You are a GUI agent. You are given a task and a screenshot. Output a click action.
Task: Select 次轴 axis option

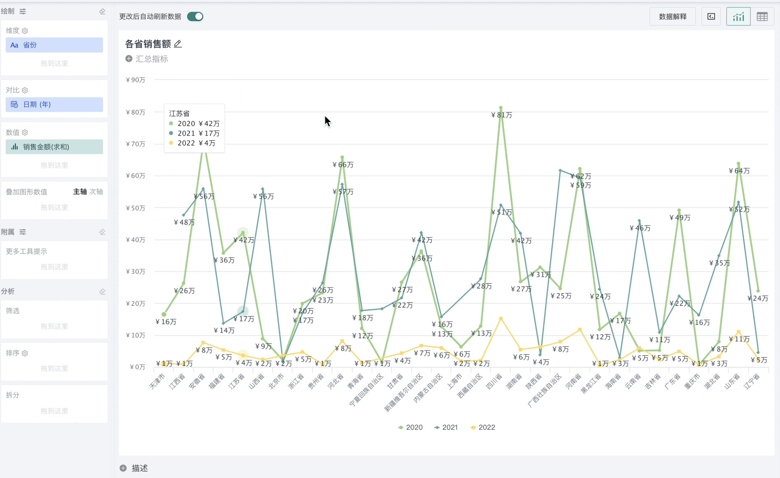tap(96, 192)
